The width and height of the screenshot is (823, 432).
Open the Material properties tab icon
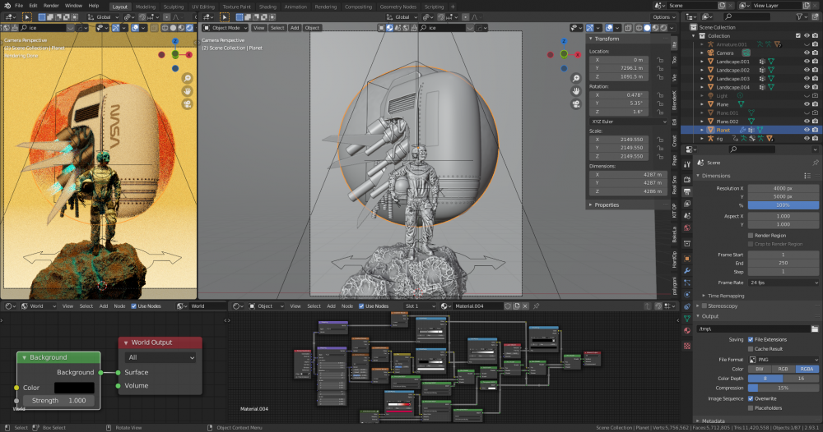tap(687, 330)
